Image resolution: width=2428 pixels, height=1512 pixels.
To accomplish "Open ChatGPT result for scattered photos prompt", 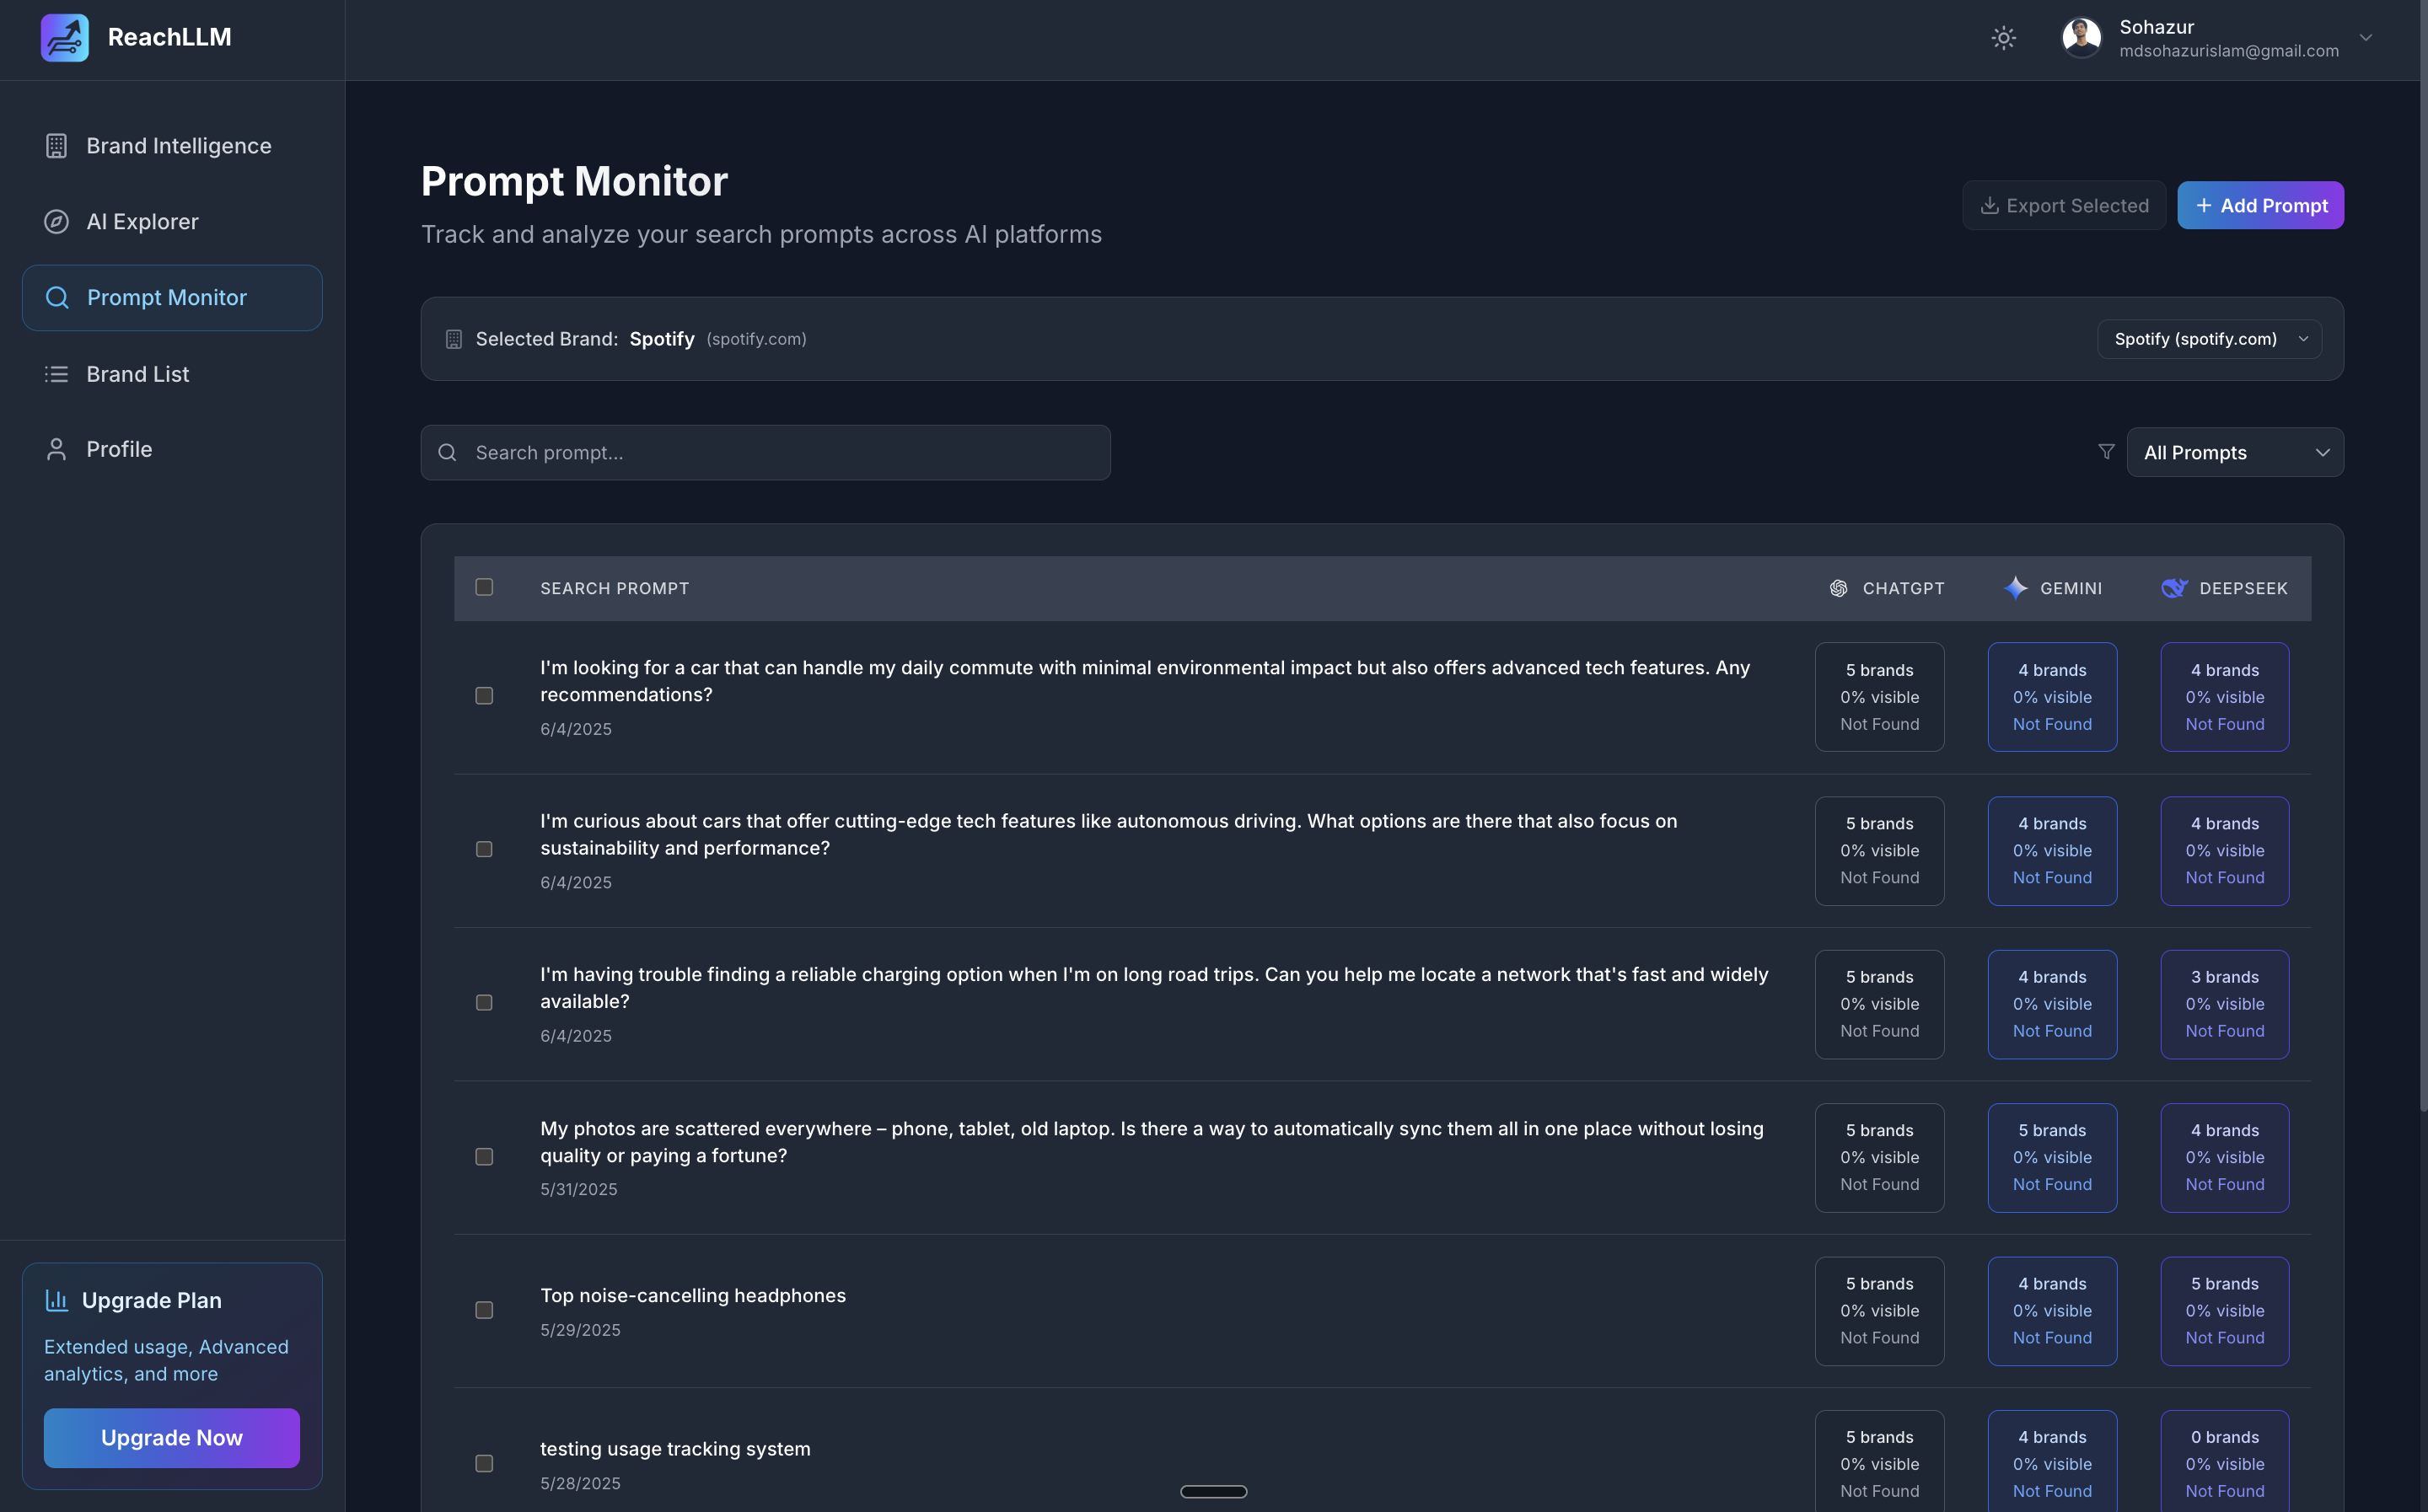I will click(x=1879, y=1158).
